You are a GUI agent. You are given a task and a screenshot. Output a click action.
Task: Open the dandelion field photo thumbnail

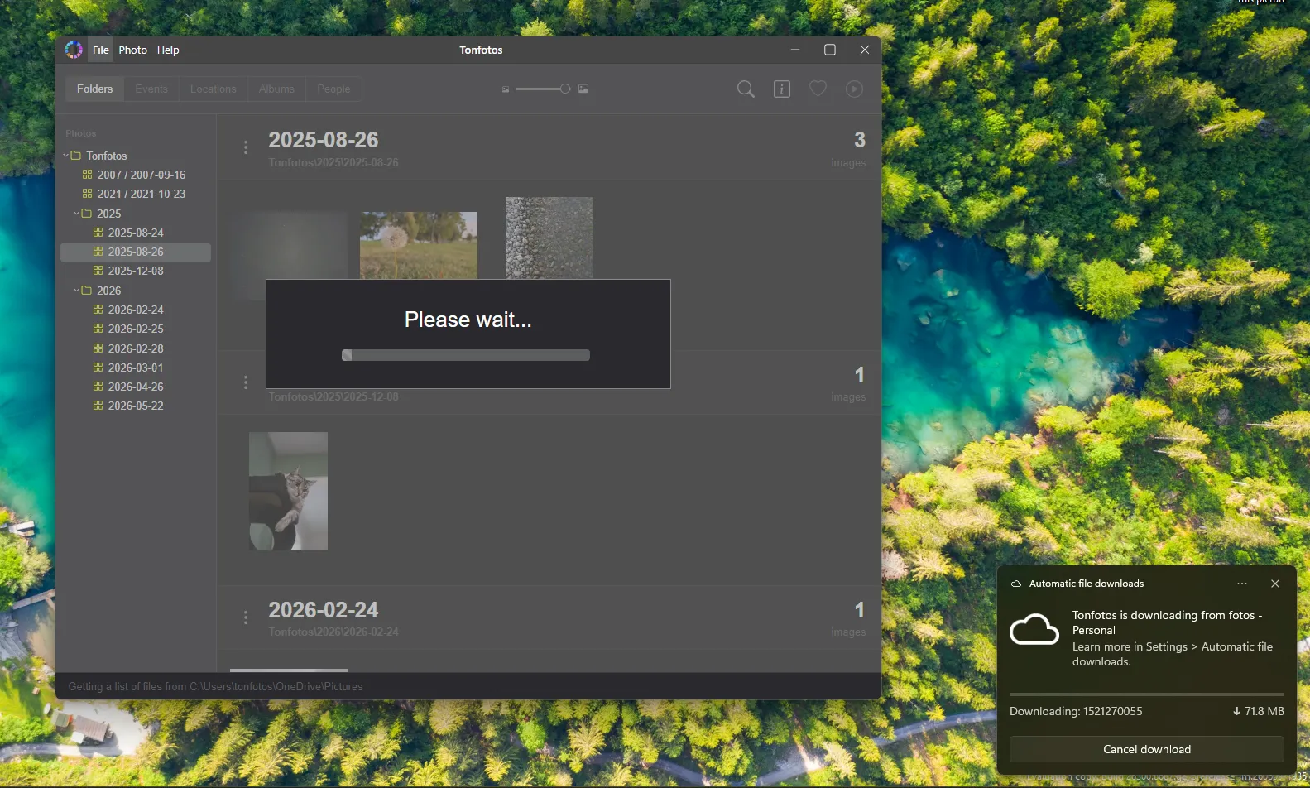tap(419, 245)
